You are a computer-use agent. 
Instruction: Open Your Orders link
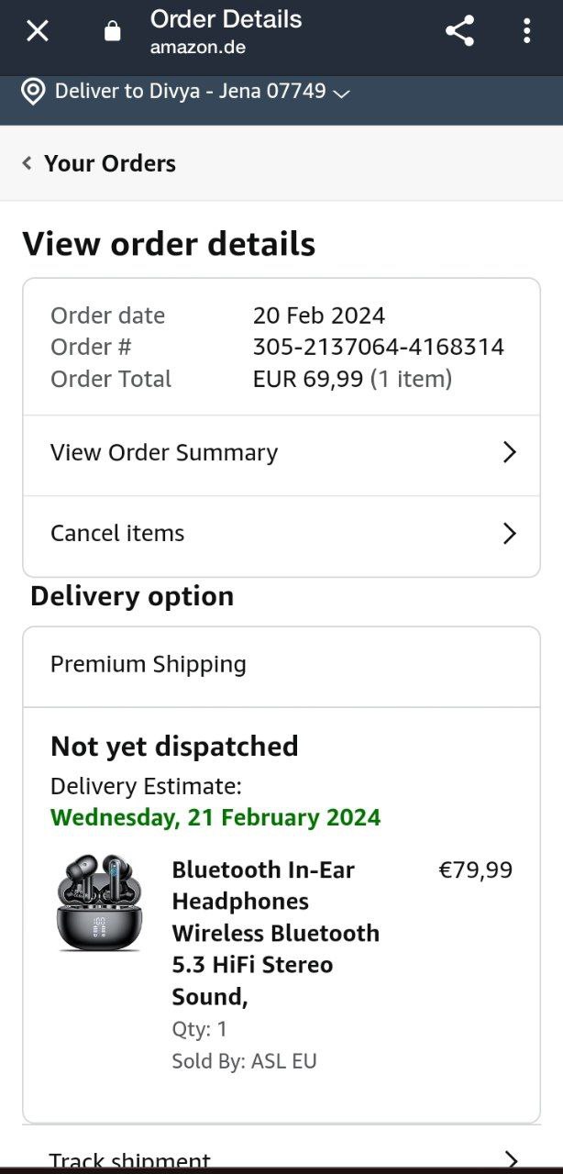[109, 163]
